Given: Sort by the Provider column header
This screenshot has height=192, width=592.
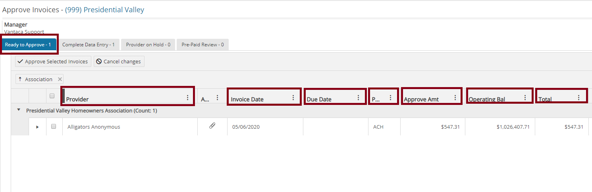Looking at the screenshot, I should click(77, 99).
